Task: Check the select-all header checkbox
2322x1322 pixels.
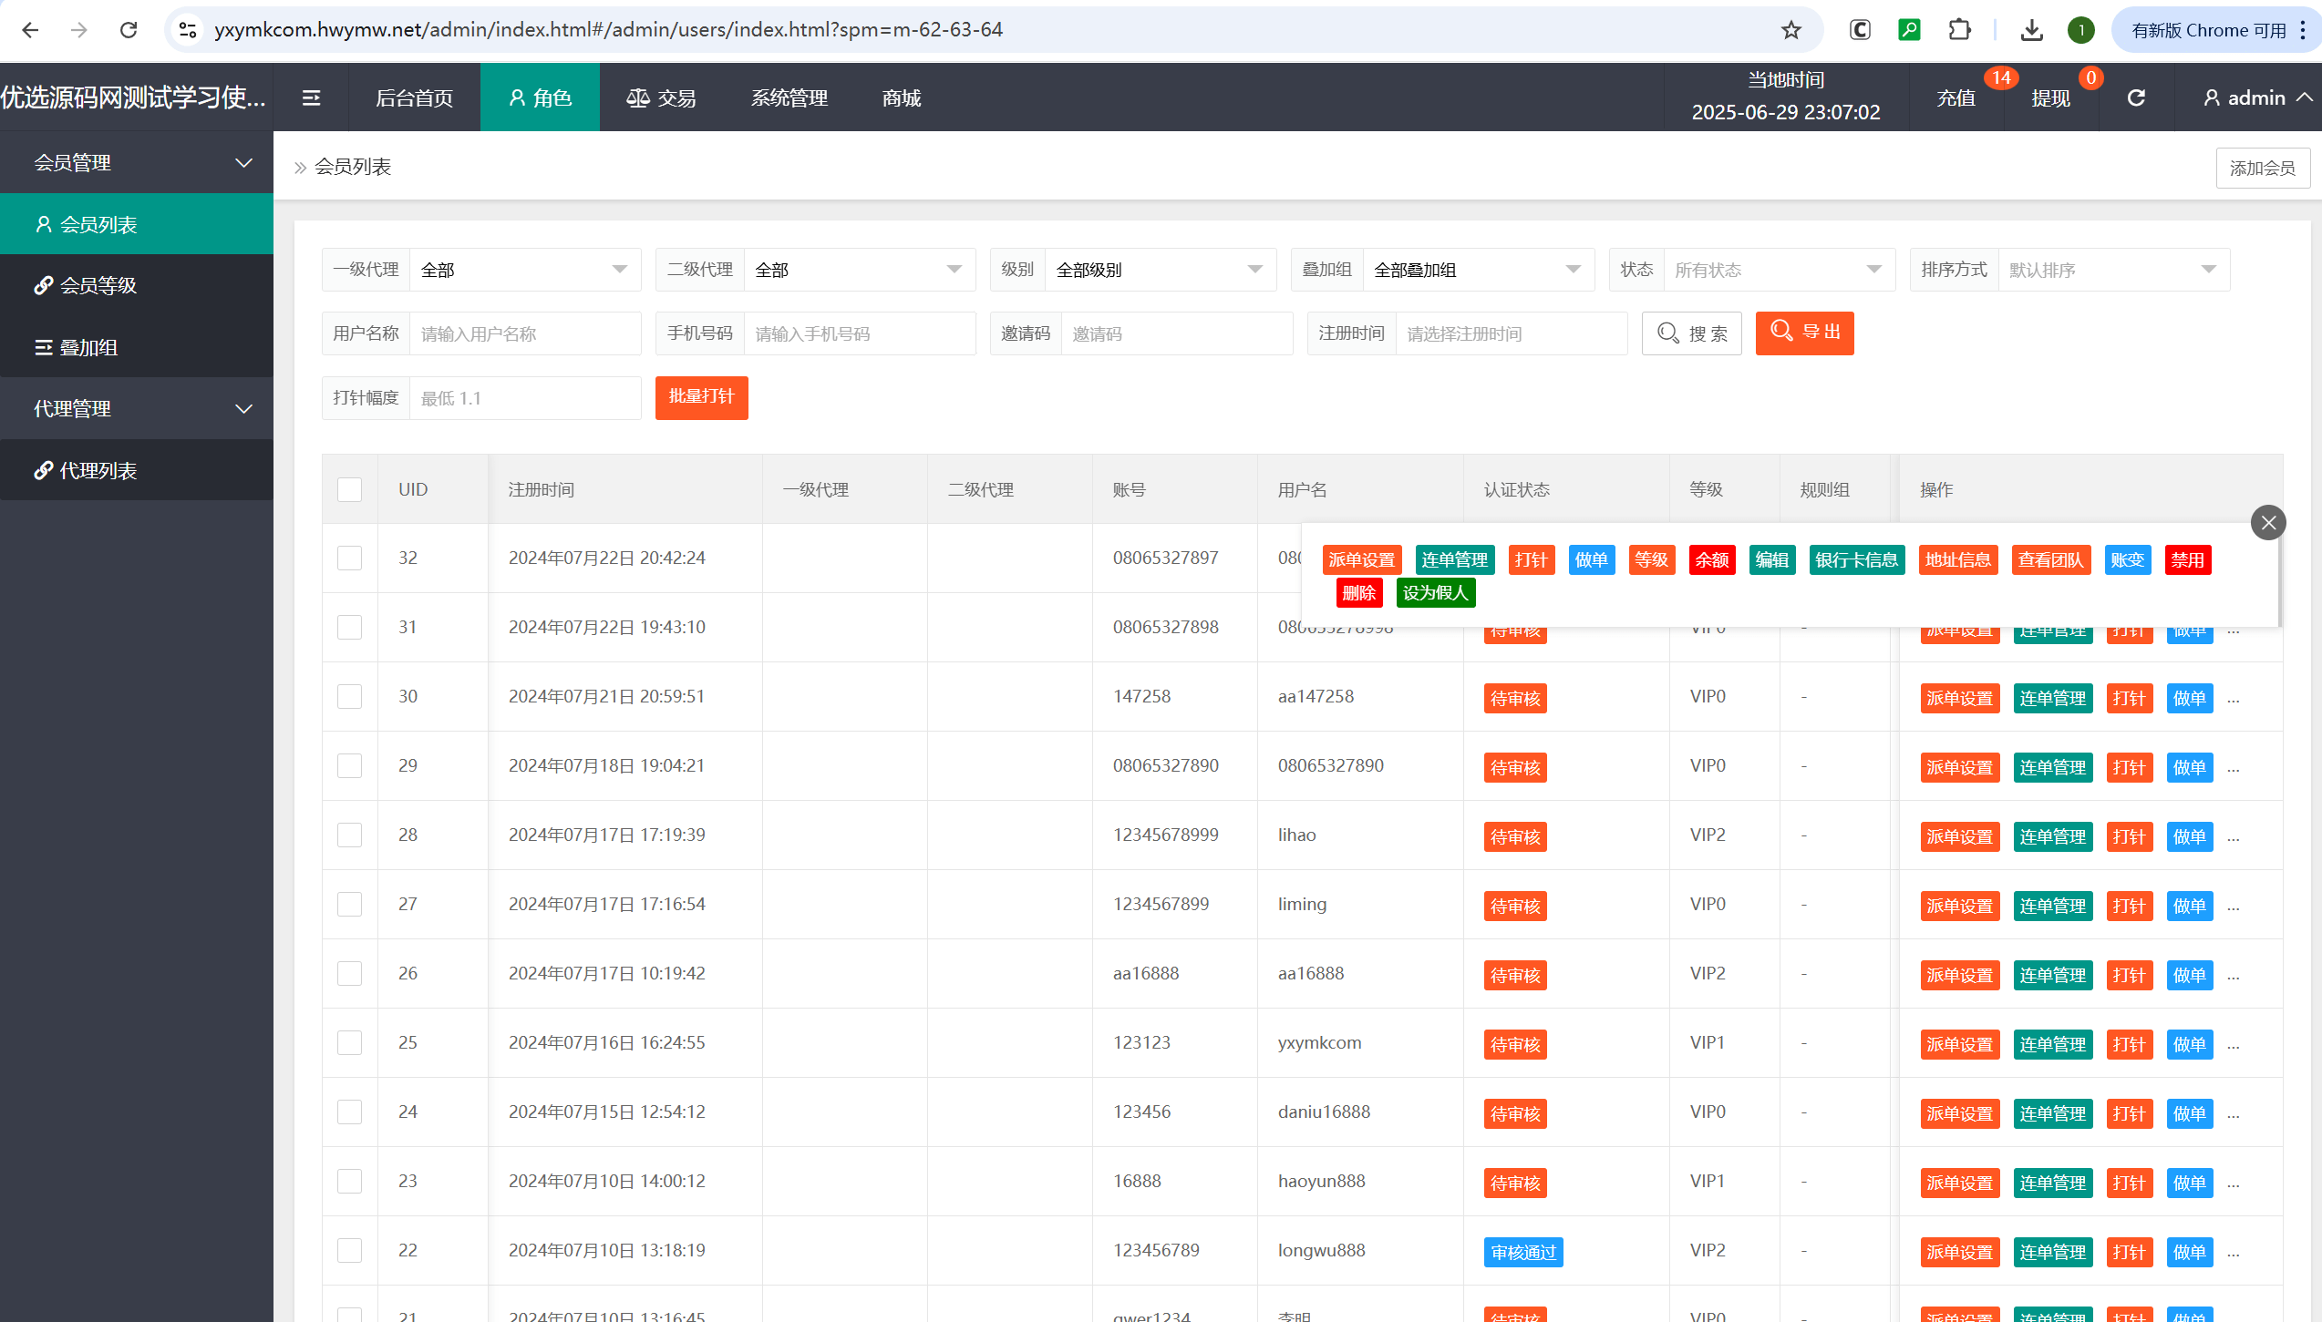Action: [350, 489]
